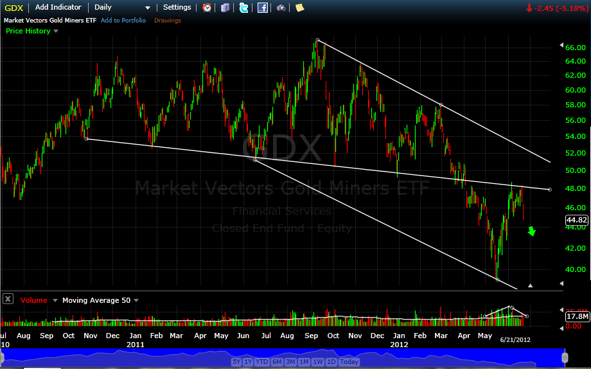Viewport: 591px width, 369px height.
Task: Select the 6M time range
Action: click(x=277, y=361)
